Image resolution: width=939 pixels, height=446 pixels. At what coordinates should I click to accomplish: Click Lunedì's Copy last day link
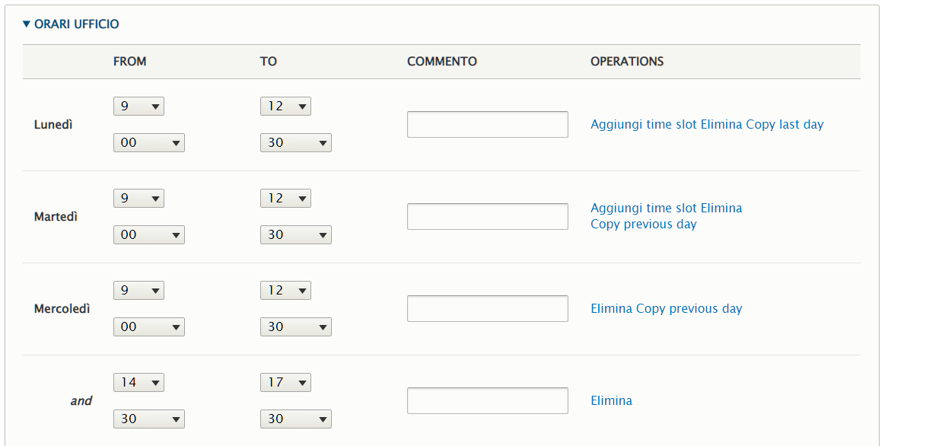point(785,125)
